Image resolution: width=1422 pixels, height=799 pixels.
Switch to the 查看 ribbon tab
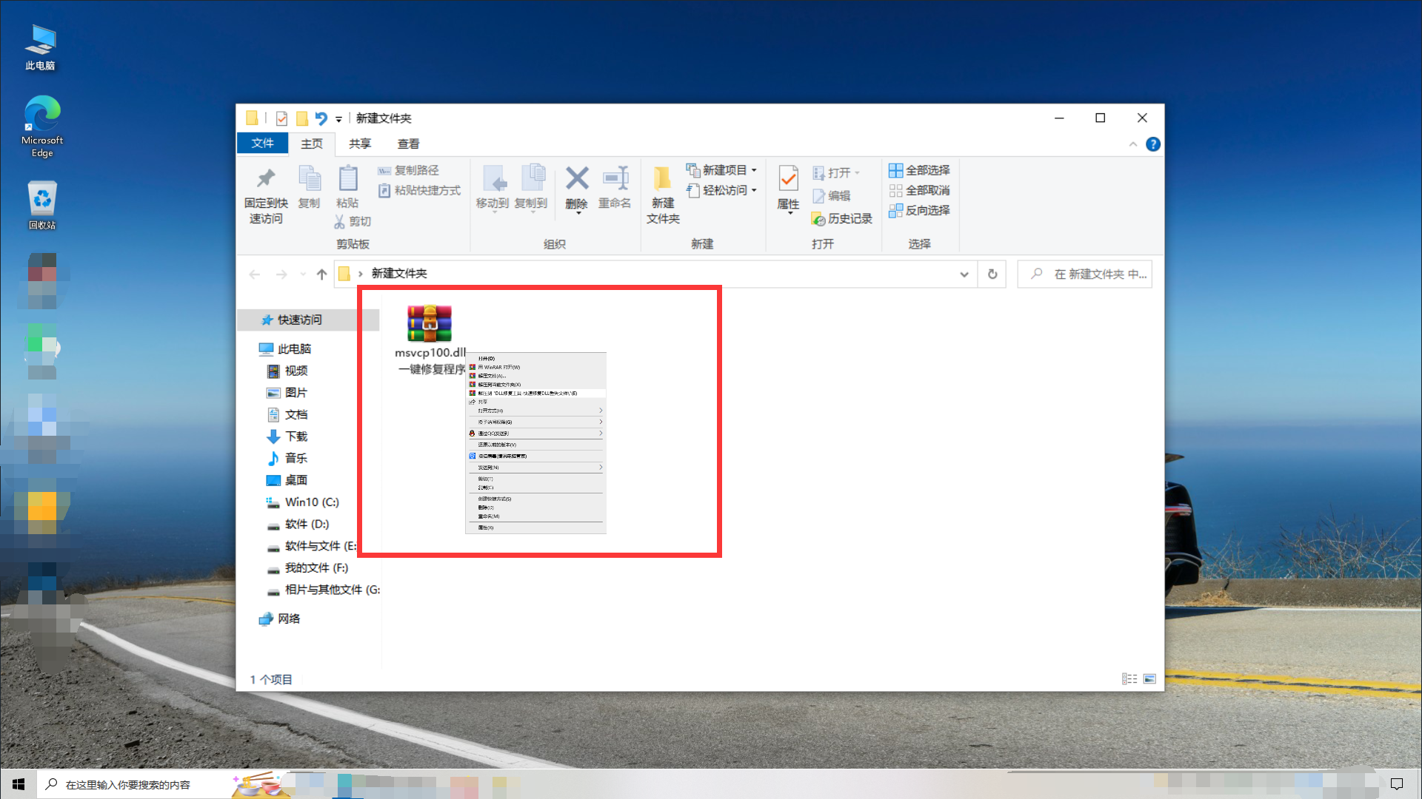[x=408, y=144]
